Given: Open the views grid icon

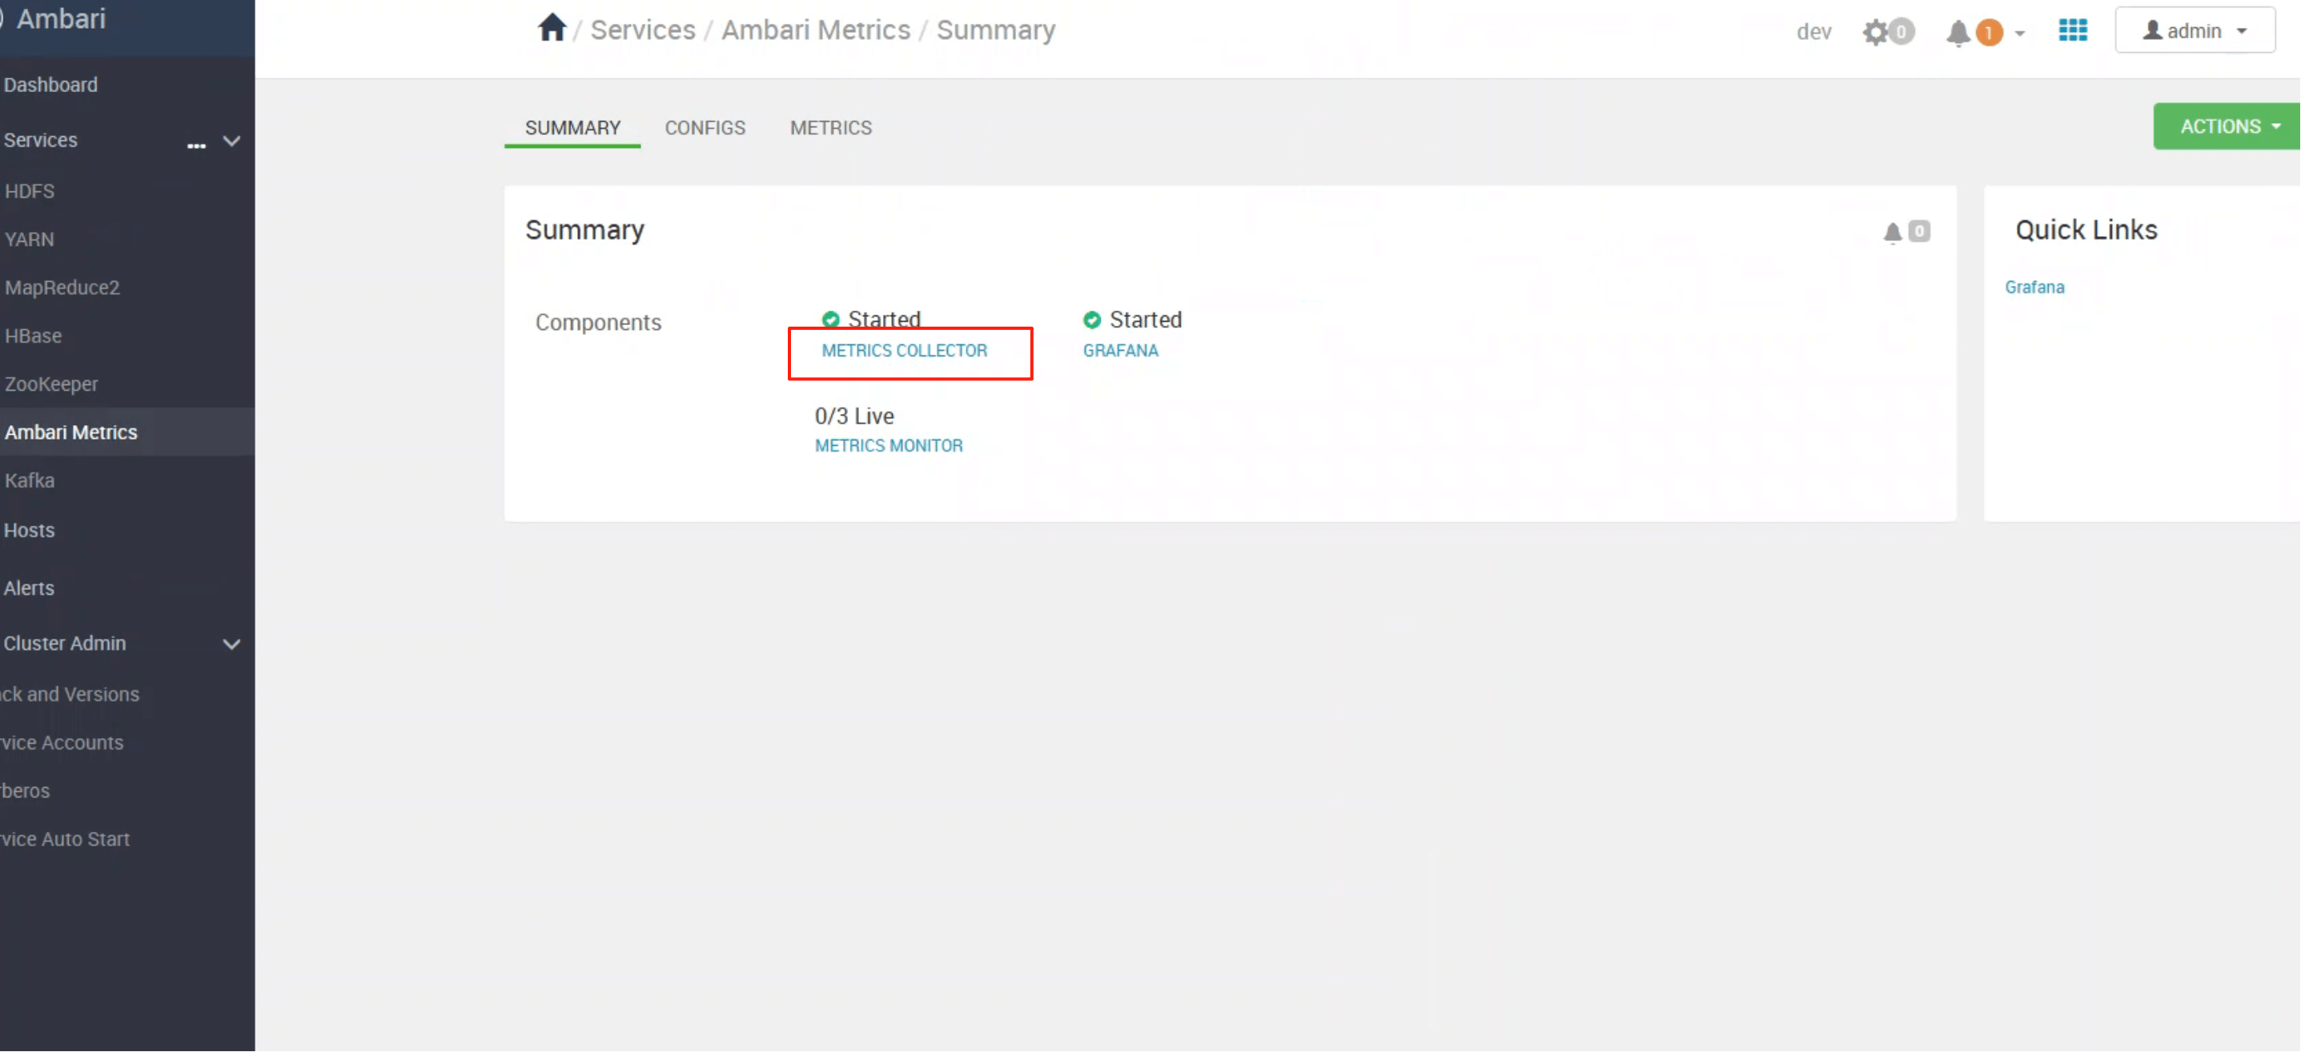Looking at the screenshot, I should point(2072,30).
